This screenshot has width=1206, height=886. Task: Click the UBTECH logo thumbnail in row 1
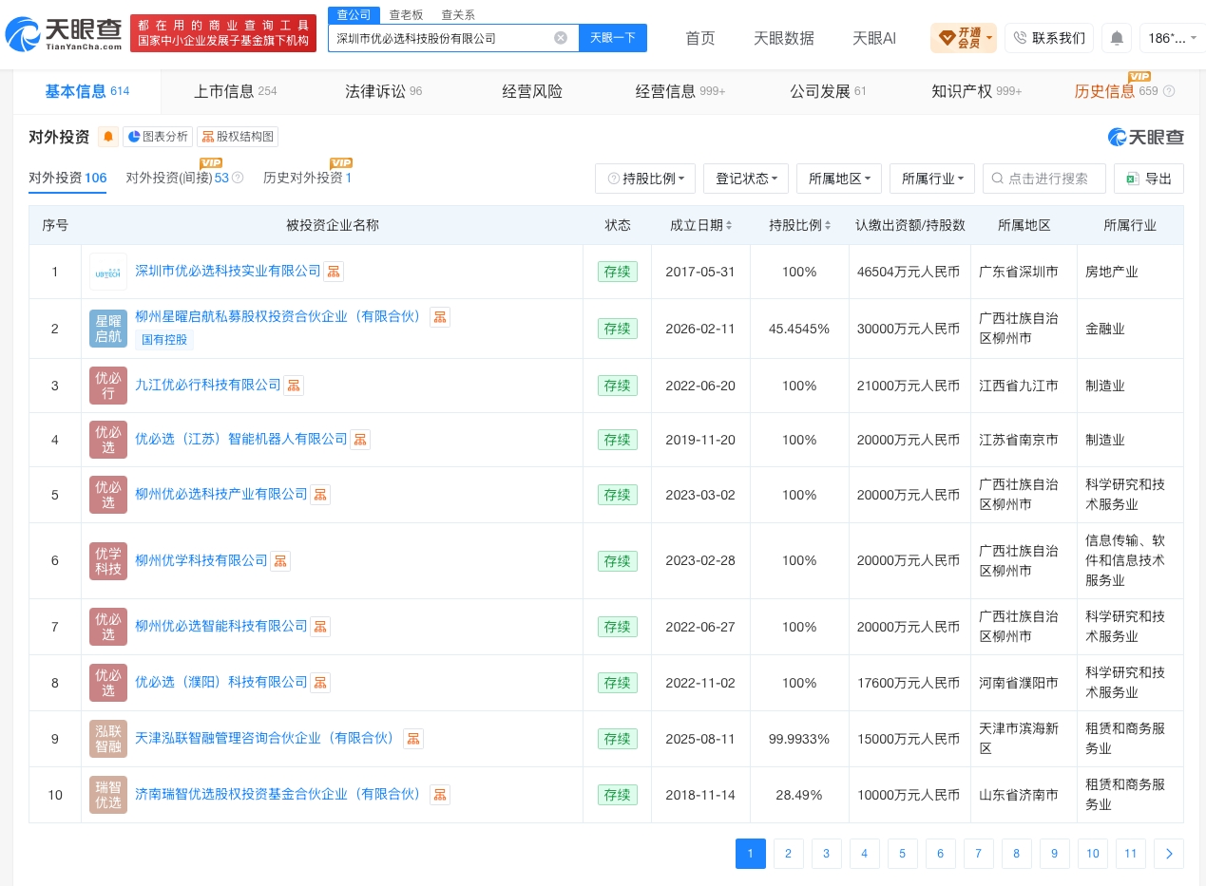click(108, 272)
